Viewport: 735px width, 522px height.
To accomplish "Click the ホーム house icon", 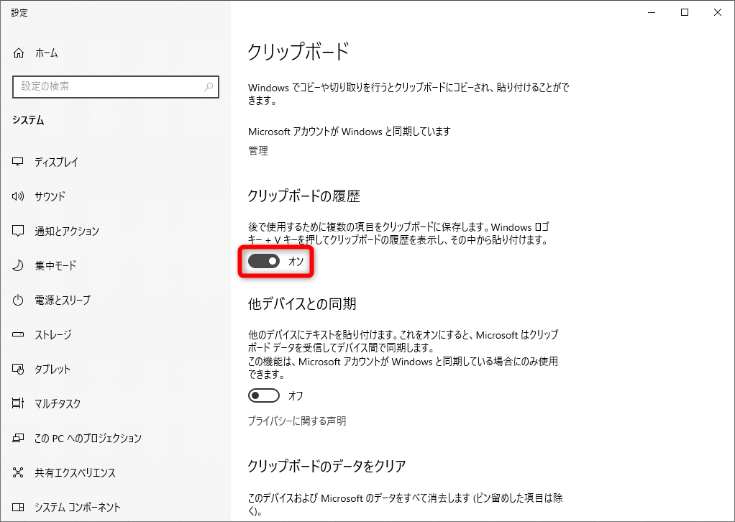I will 18,52.
